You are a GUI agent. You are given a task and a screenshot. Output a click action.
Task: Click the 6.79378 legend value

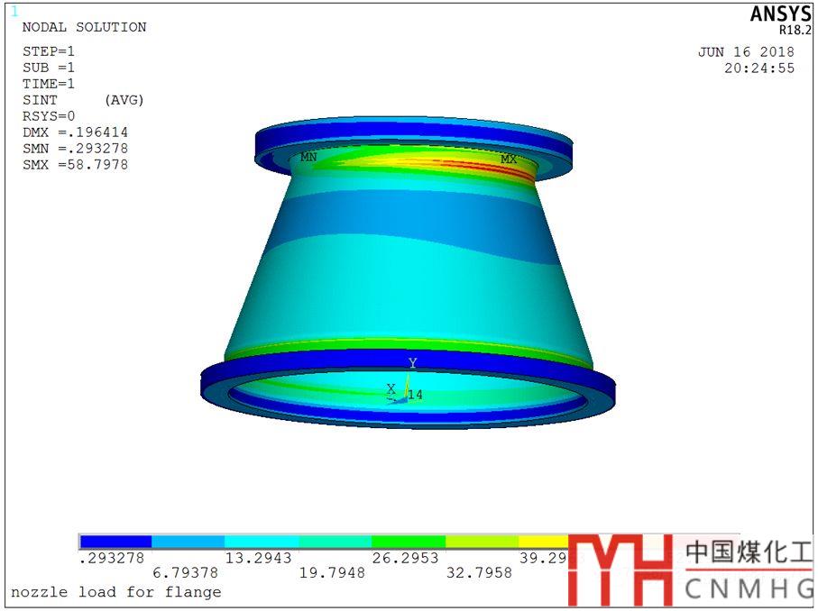[x=184, y=572]
